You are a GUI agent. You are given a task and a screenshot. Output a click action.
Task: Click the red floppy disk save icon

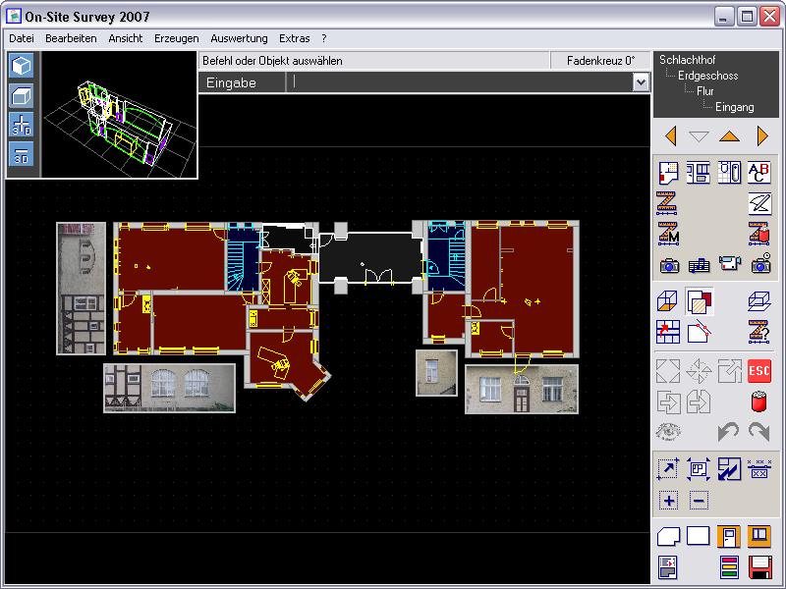(x=759, y=567)
